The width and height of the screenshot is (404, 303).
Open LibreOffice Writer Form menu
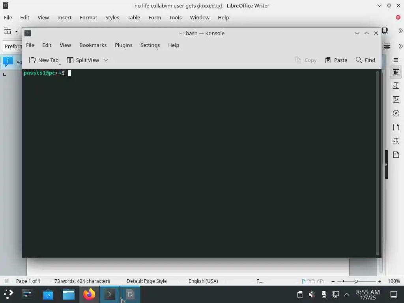pos(155,17)
